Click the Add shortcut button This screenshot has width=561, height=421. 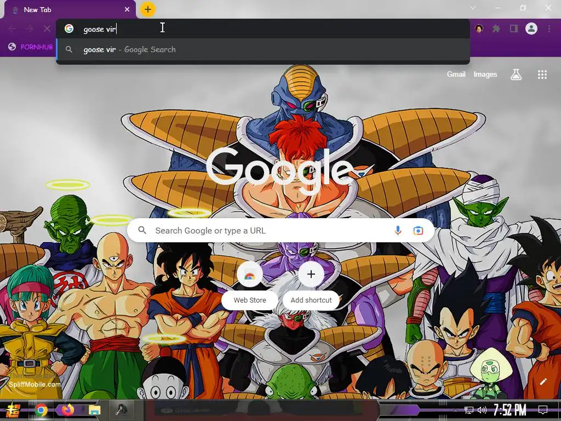tap(311, 285)
